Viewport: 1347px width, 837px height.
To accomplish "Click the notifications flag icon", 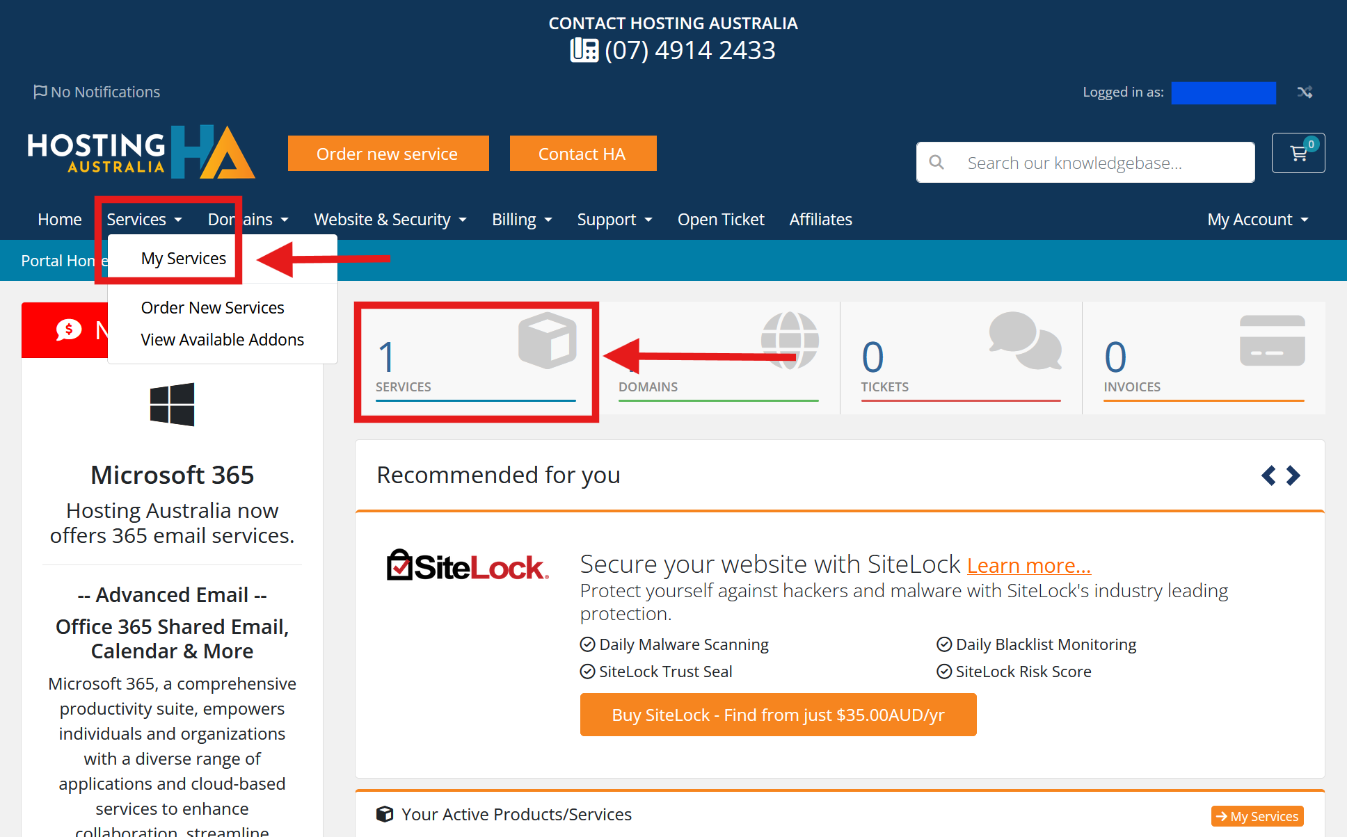I will (x=40, y=92).
